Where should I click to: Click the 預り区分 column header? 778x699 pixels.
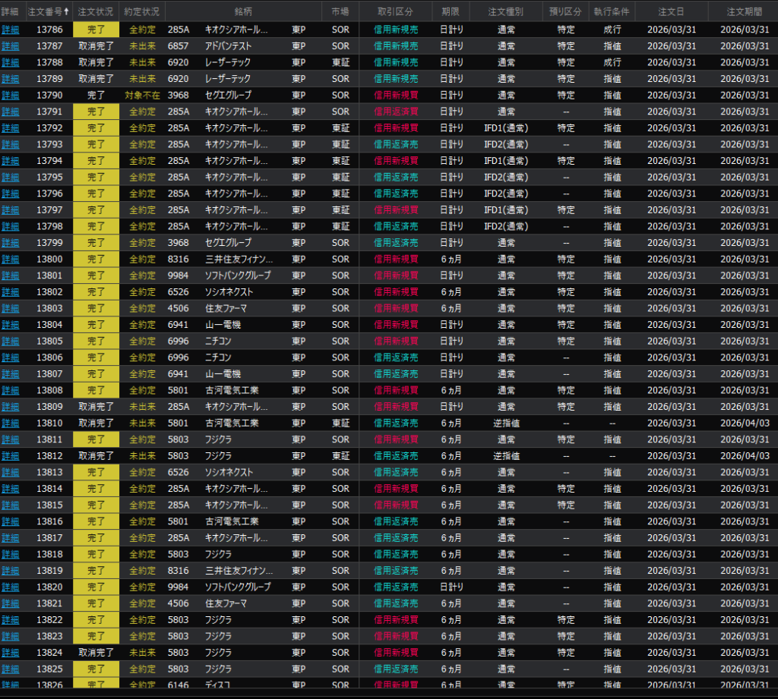tap(565, 11)
